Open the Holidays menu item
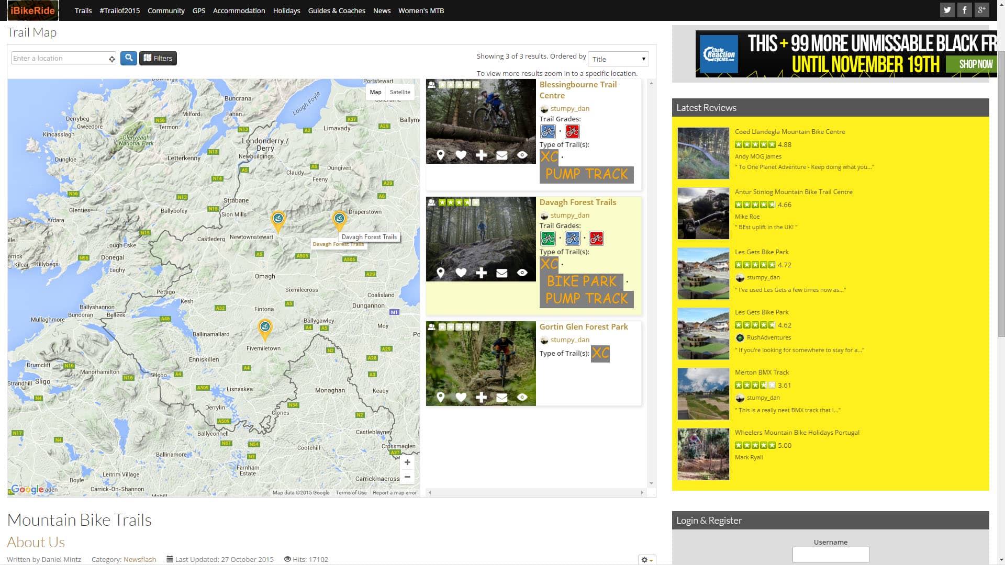Image resolution: width=1005 pixels, height=565 pixels. [286, 10]
